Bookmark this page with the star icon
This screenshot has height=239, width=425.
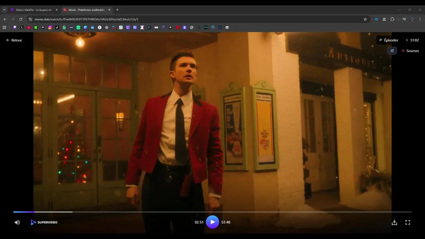[365, 19]
